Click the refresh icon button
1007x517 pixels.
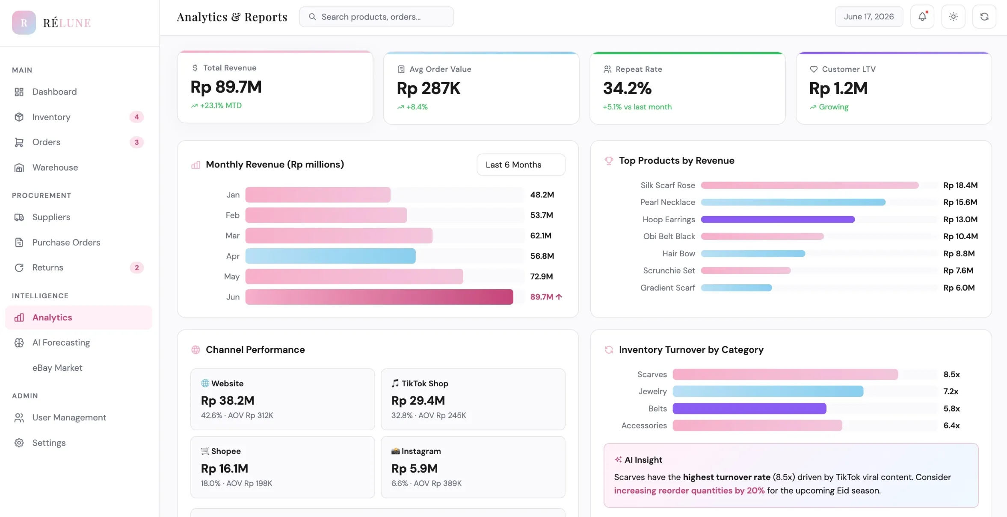984,17
